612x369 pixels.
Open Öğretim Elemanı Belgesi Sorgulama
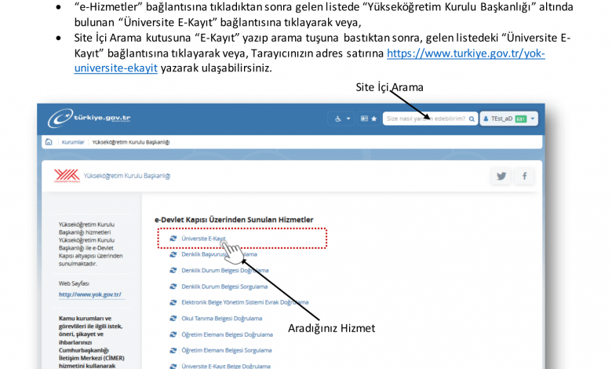click(x=227, y=350)
